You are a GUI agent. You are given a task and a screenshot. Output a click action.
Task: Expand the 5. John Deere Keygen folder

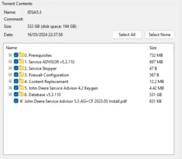tap(10, 88)
